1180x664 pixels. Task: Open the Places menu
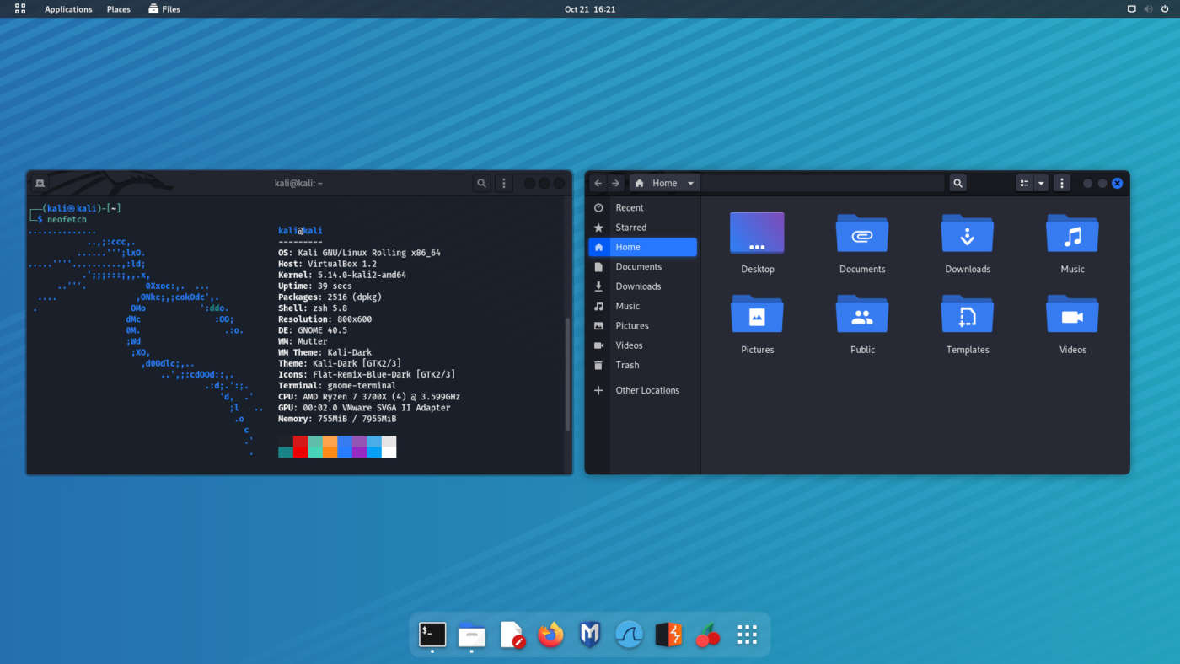click(x=118, y=8)
